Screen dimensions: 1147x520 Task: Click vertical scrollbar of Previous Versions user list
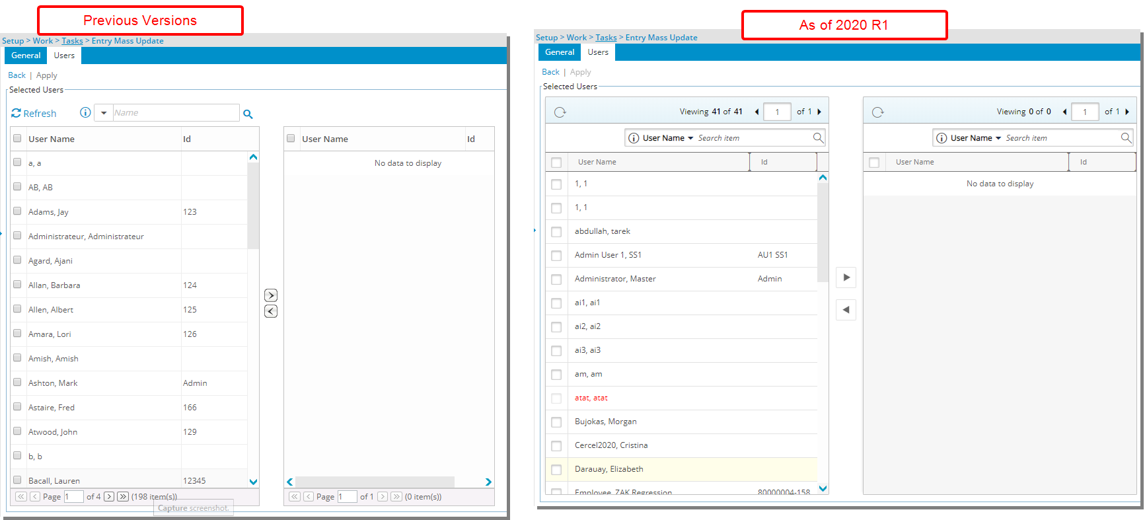pyautogui.click(x=253, y=205)
